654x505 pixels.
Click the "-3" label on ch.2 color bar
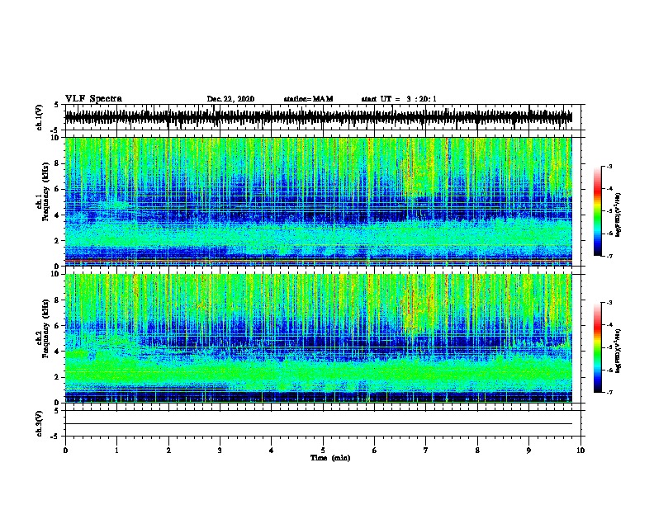point(609,303)
